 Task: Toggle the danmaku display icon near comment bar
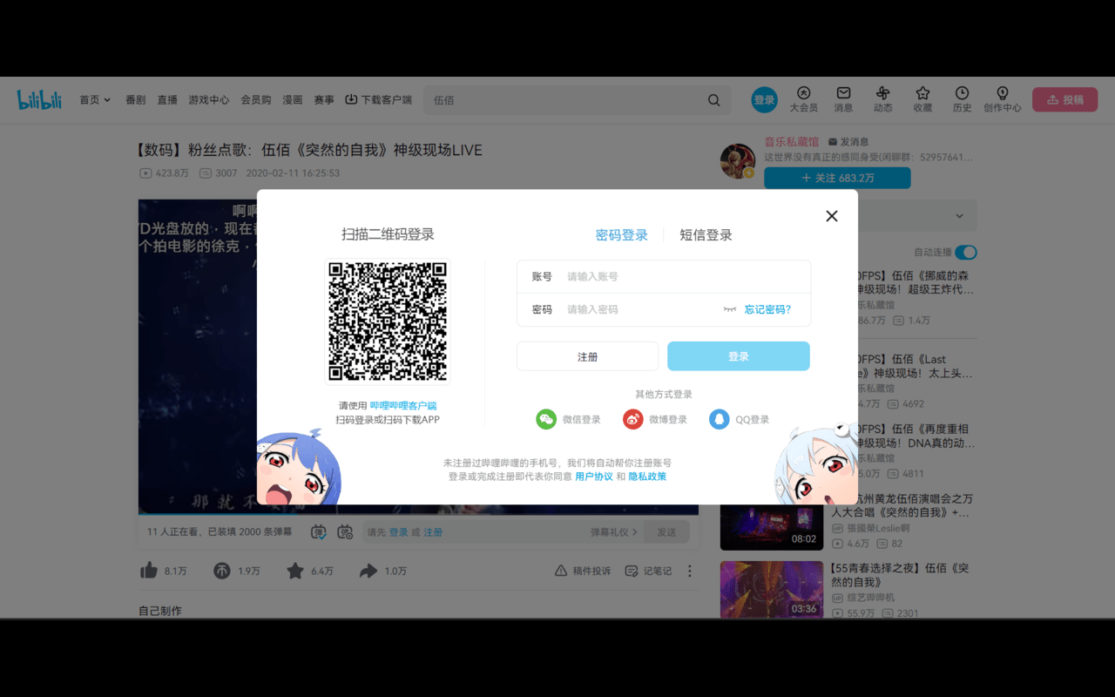tap(318, 531)
